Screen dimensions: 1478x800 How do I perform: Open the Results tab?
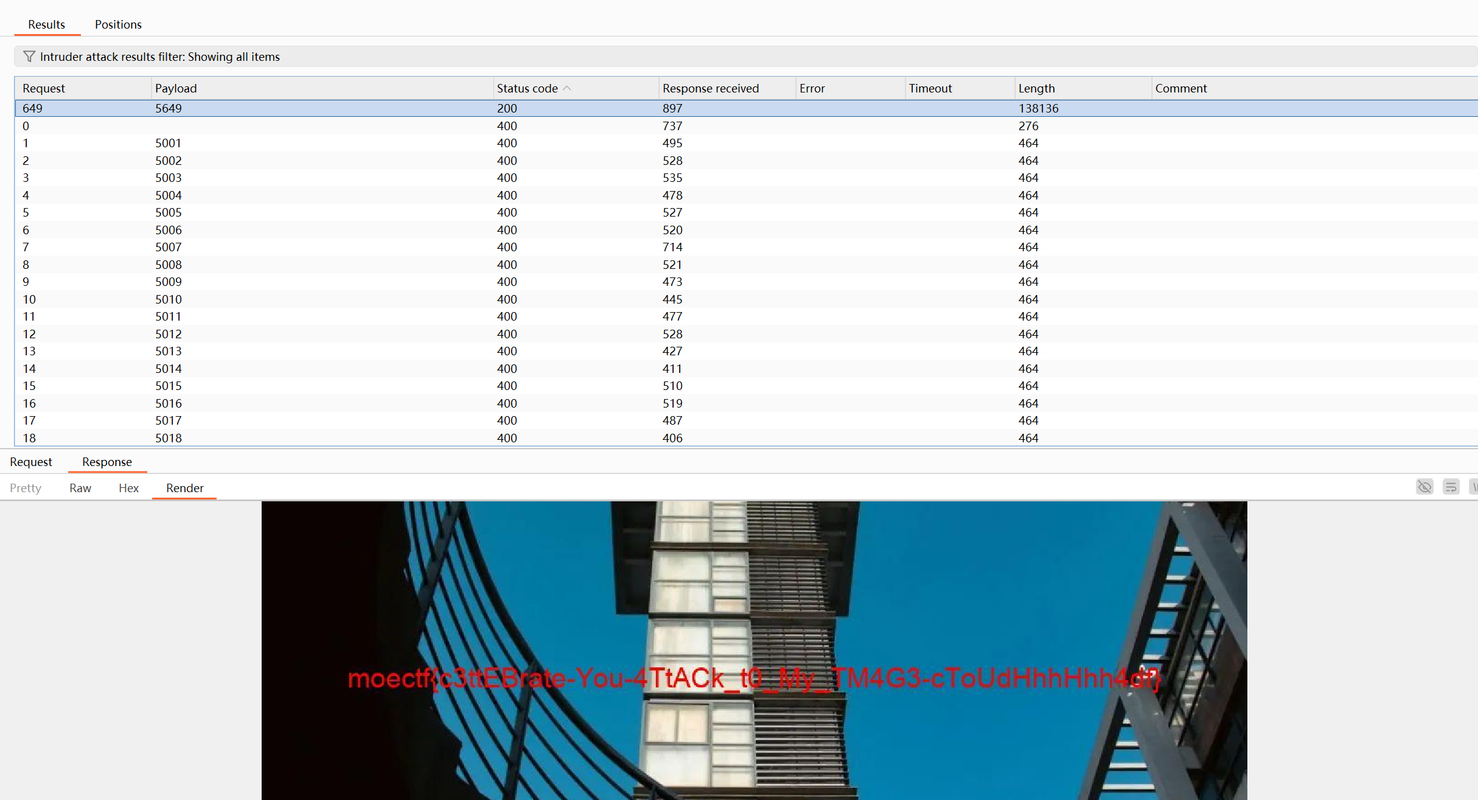46,24
